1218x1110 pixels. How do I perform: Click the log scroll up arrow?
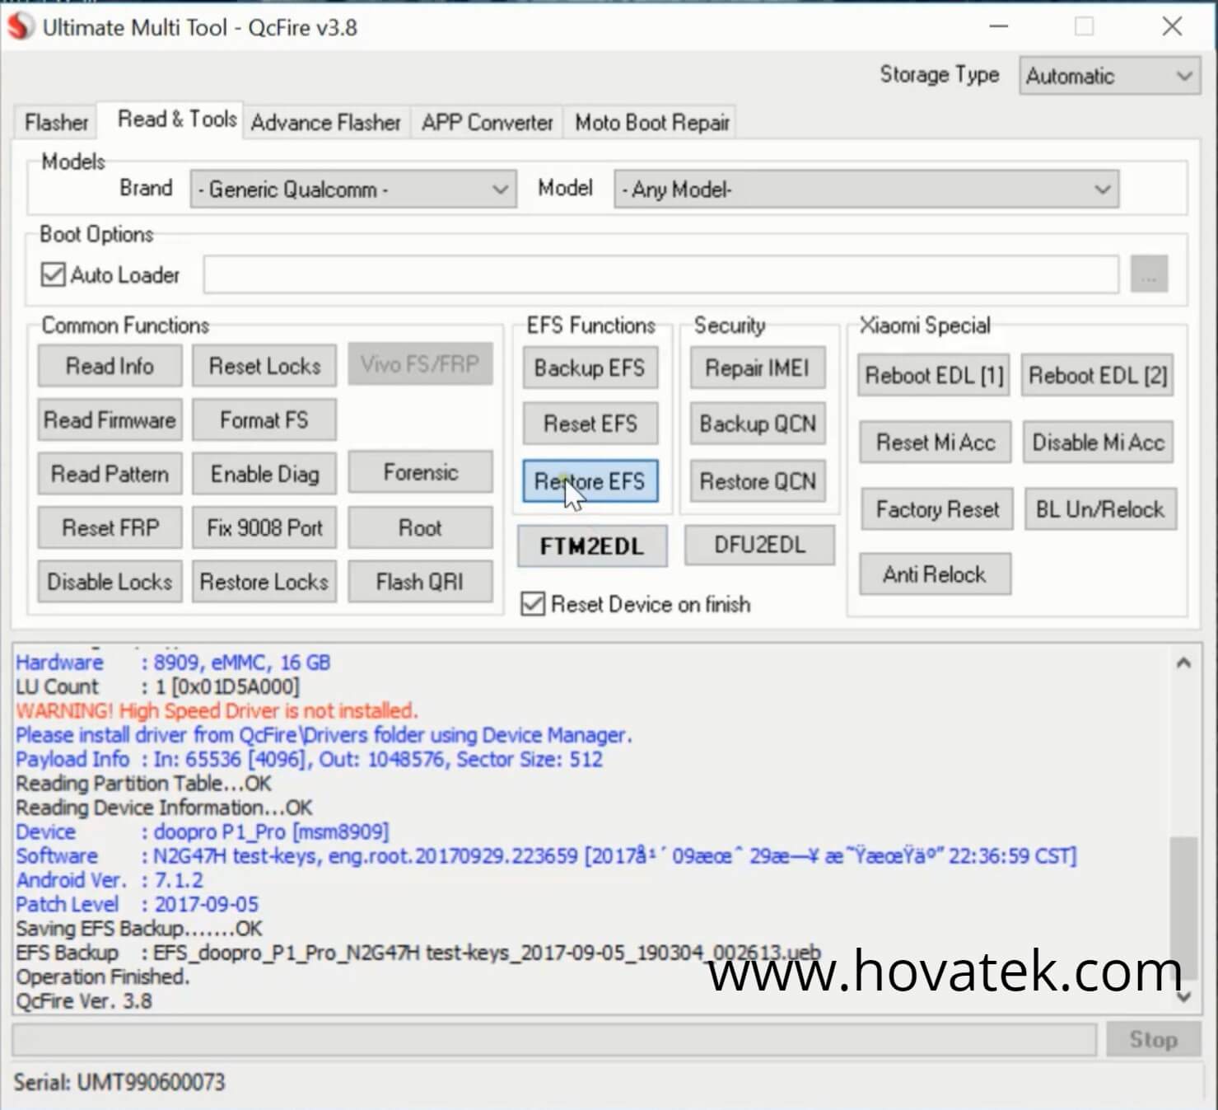pyautogui.click(x=1183, y=663)
